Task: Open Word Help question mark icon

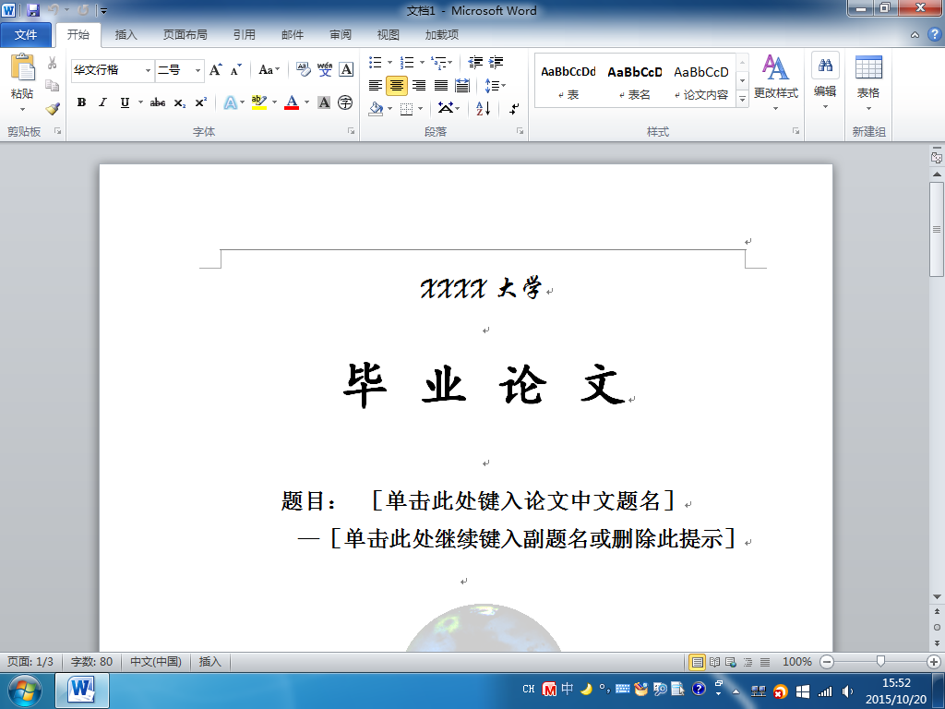Action: pos(935,34)
